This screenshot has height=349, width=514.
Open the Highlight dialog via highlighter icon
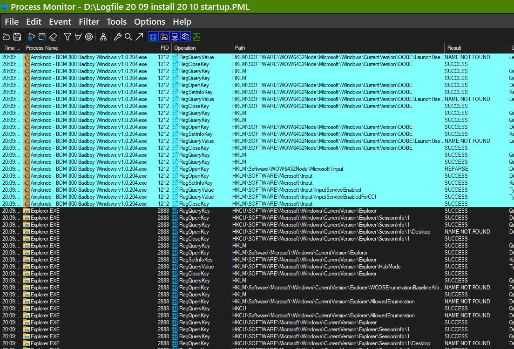point(78,37)
